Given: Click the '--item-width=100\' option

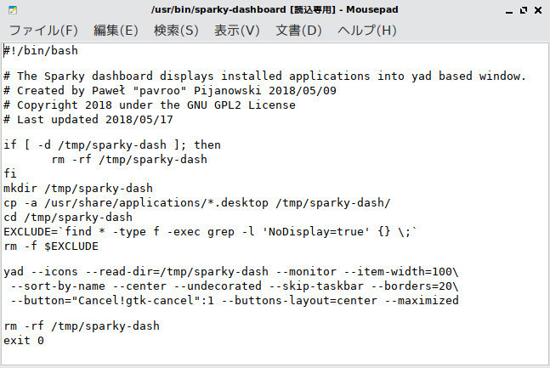Looking at the screenshot, I should [x=401, y=271].
